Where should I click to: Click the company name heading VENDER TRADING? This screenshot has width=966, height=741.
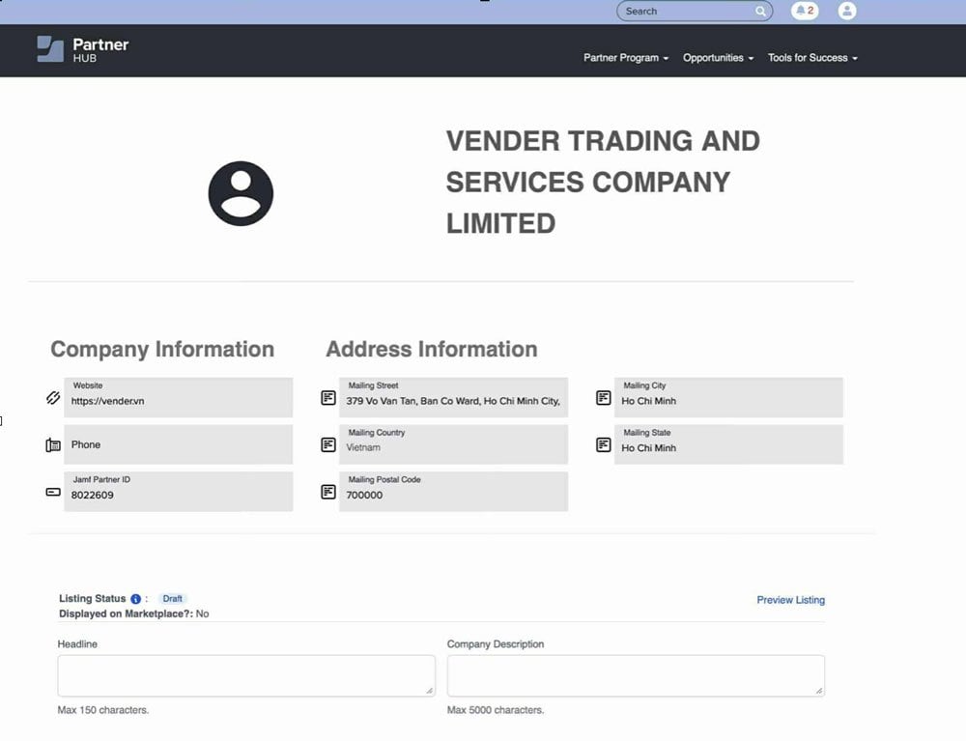click(603, 183)
